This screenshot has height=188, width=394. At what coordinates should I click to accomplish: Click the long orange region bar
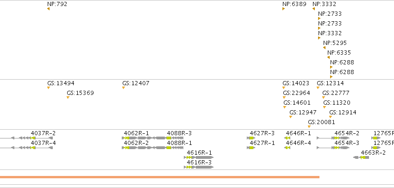pos(160,177)
